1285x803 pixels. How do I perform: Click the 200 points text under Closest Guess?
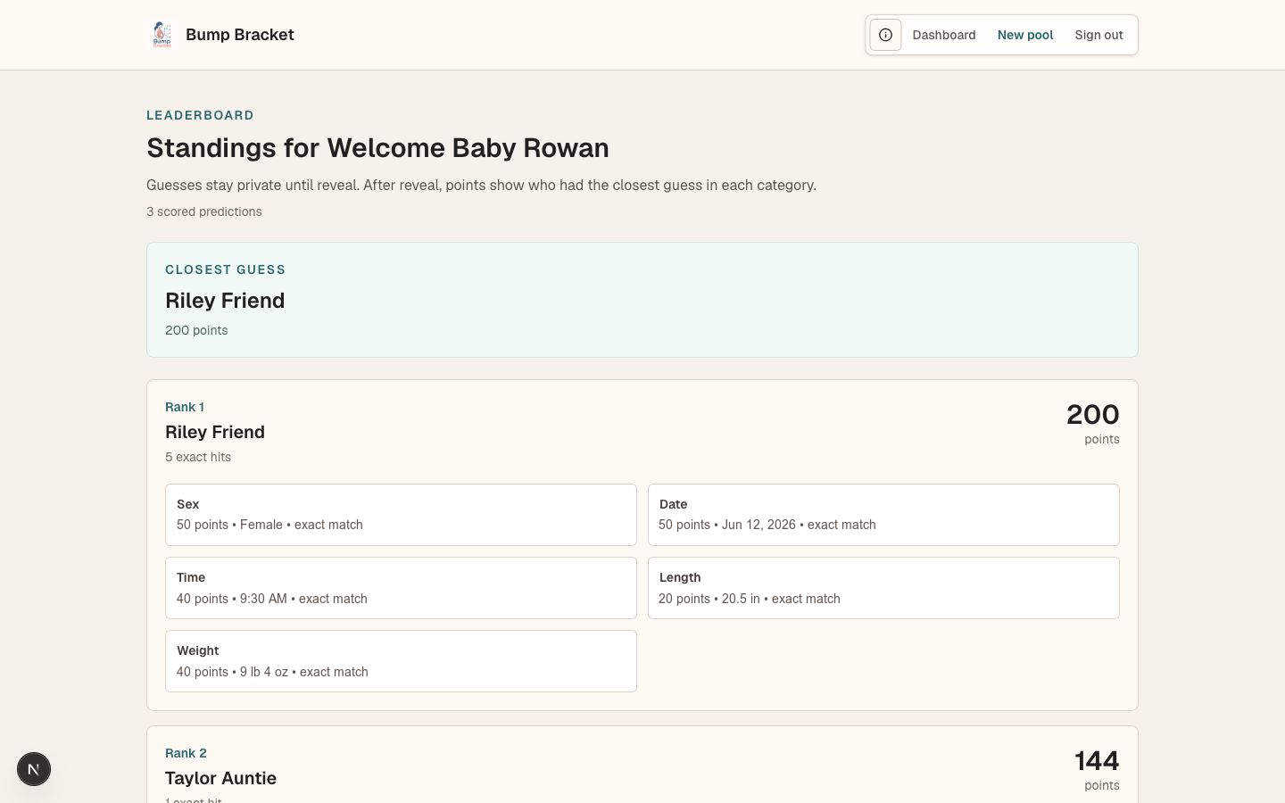196,330
